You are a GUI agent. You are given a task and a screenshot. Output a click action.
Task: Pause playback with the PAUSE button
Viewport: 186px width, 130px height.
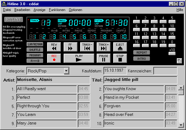click(103, 58)
